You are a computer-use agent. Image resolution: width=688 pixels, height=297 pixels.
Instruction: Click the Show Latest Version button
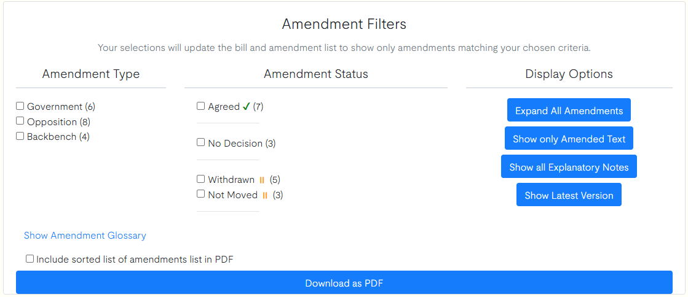point(569,195)
